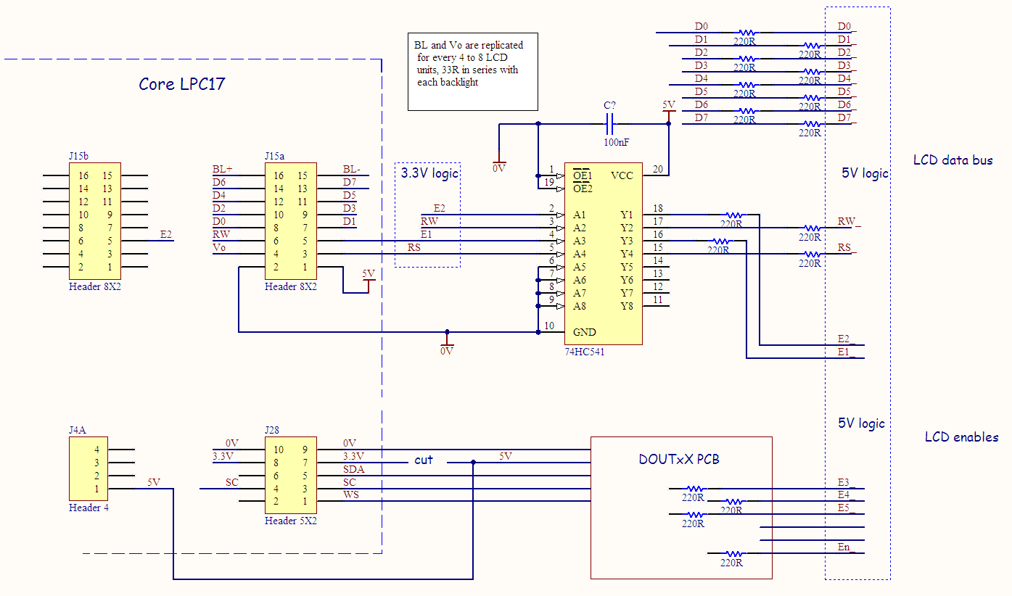Select the 220R resistor on the En_ line
Screen dimensions: 1012x596
(733, 554)
